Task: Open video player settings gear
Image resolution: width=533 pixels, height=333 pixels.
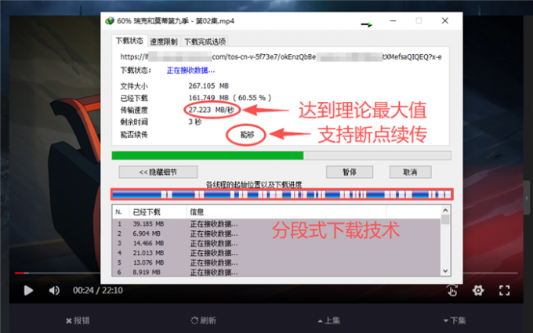Action: (478, 291)
